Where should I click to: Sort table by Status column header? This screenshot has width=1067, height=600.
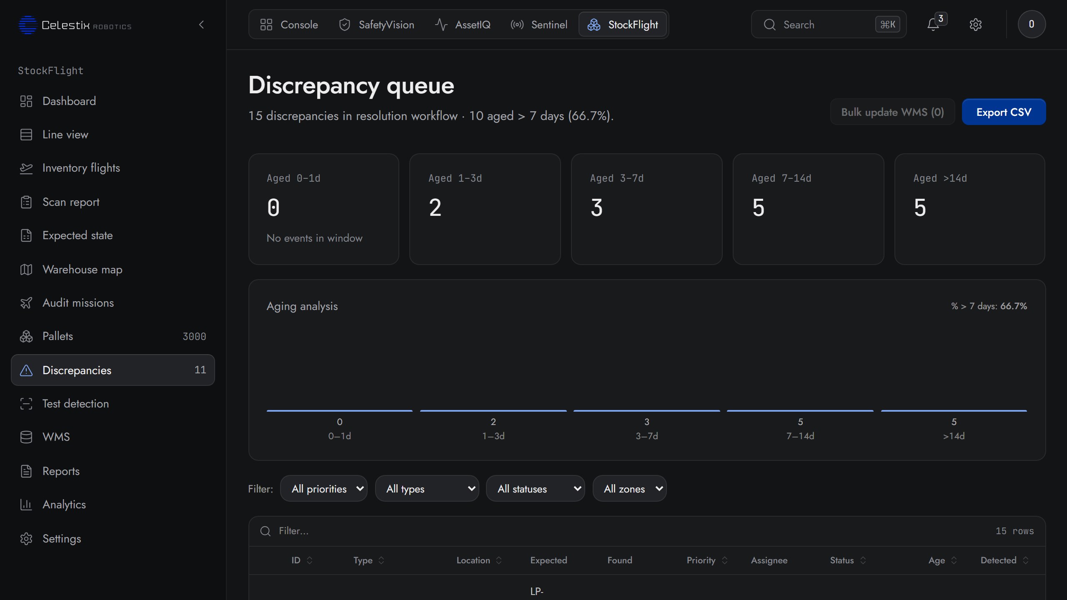848,560
